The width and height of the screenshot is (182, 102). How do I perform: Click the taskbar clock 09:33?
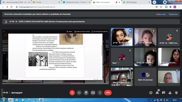tap(174, 100)
